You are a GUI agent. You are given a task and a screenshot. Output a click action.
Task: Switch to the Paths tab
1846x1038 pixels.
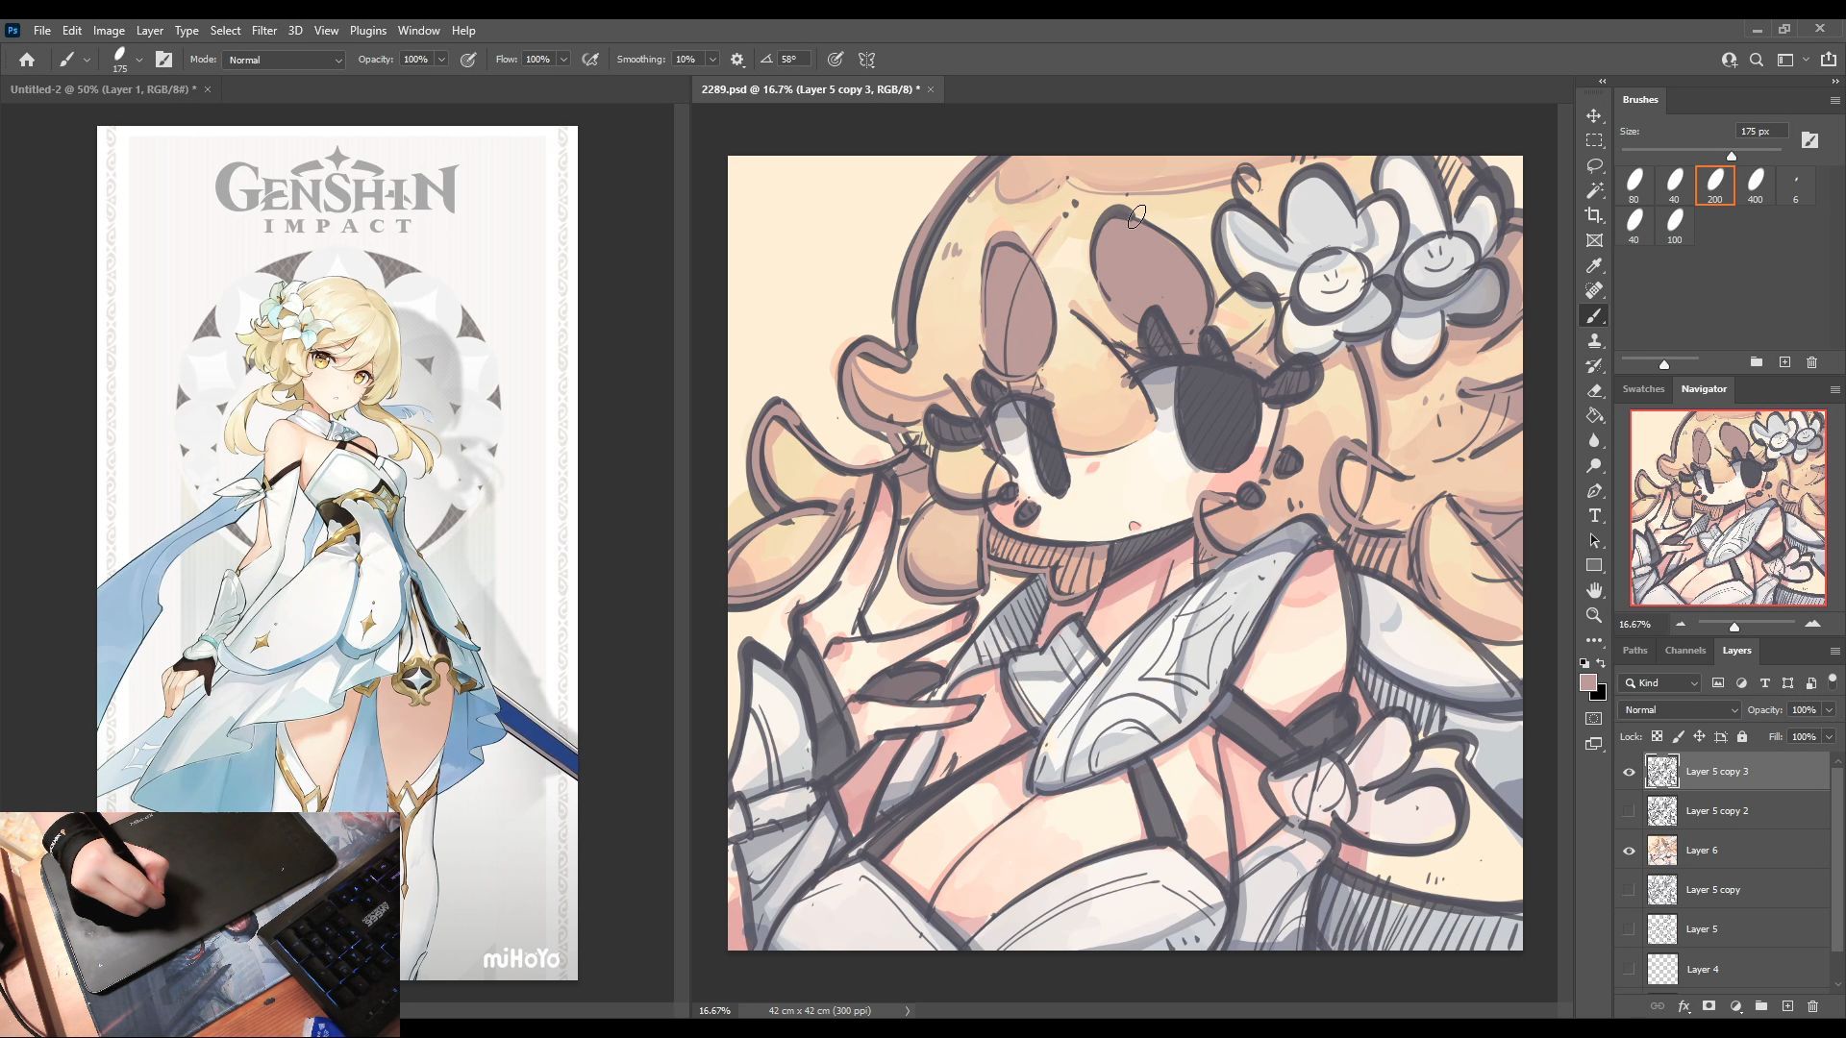coord(1634,651)
